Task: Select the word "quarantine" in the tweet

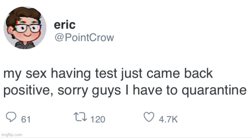Action: click(x=214, y=91)
